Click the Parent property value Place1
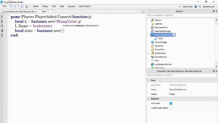Viewport: 218px width, 123px height. click(x=172, y=94)
